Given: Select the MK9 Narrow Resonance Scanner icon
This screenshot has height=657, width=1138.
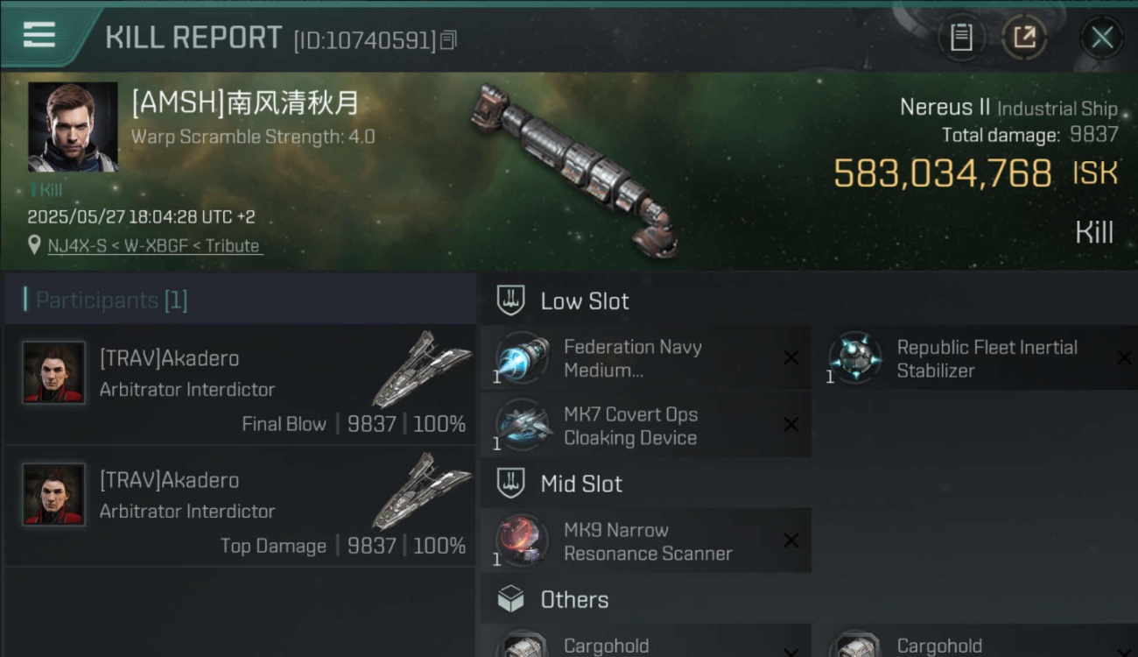Looking at the screenshot, I should 522,541.
